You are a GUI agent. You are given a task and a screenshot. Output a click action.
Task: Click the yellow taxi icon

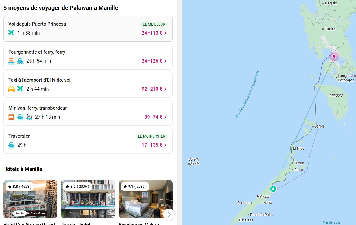[x=11, y=89]
